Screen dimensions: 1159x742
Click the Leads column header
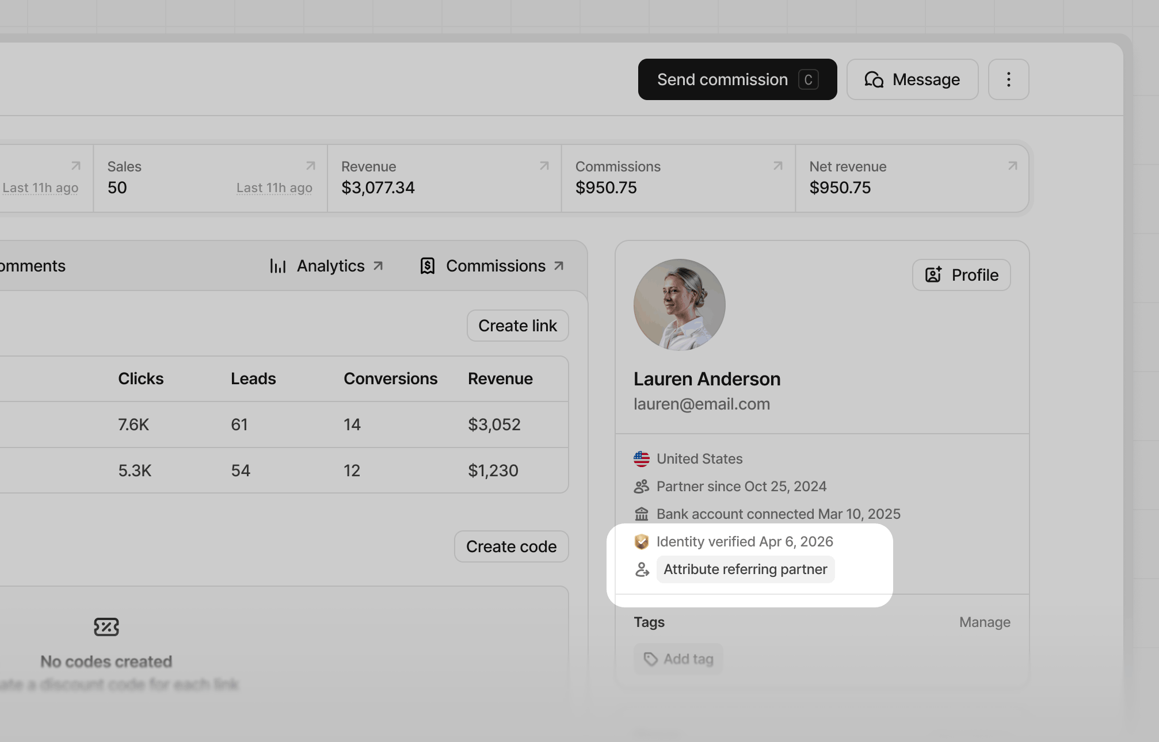click(253, 378)
